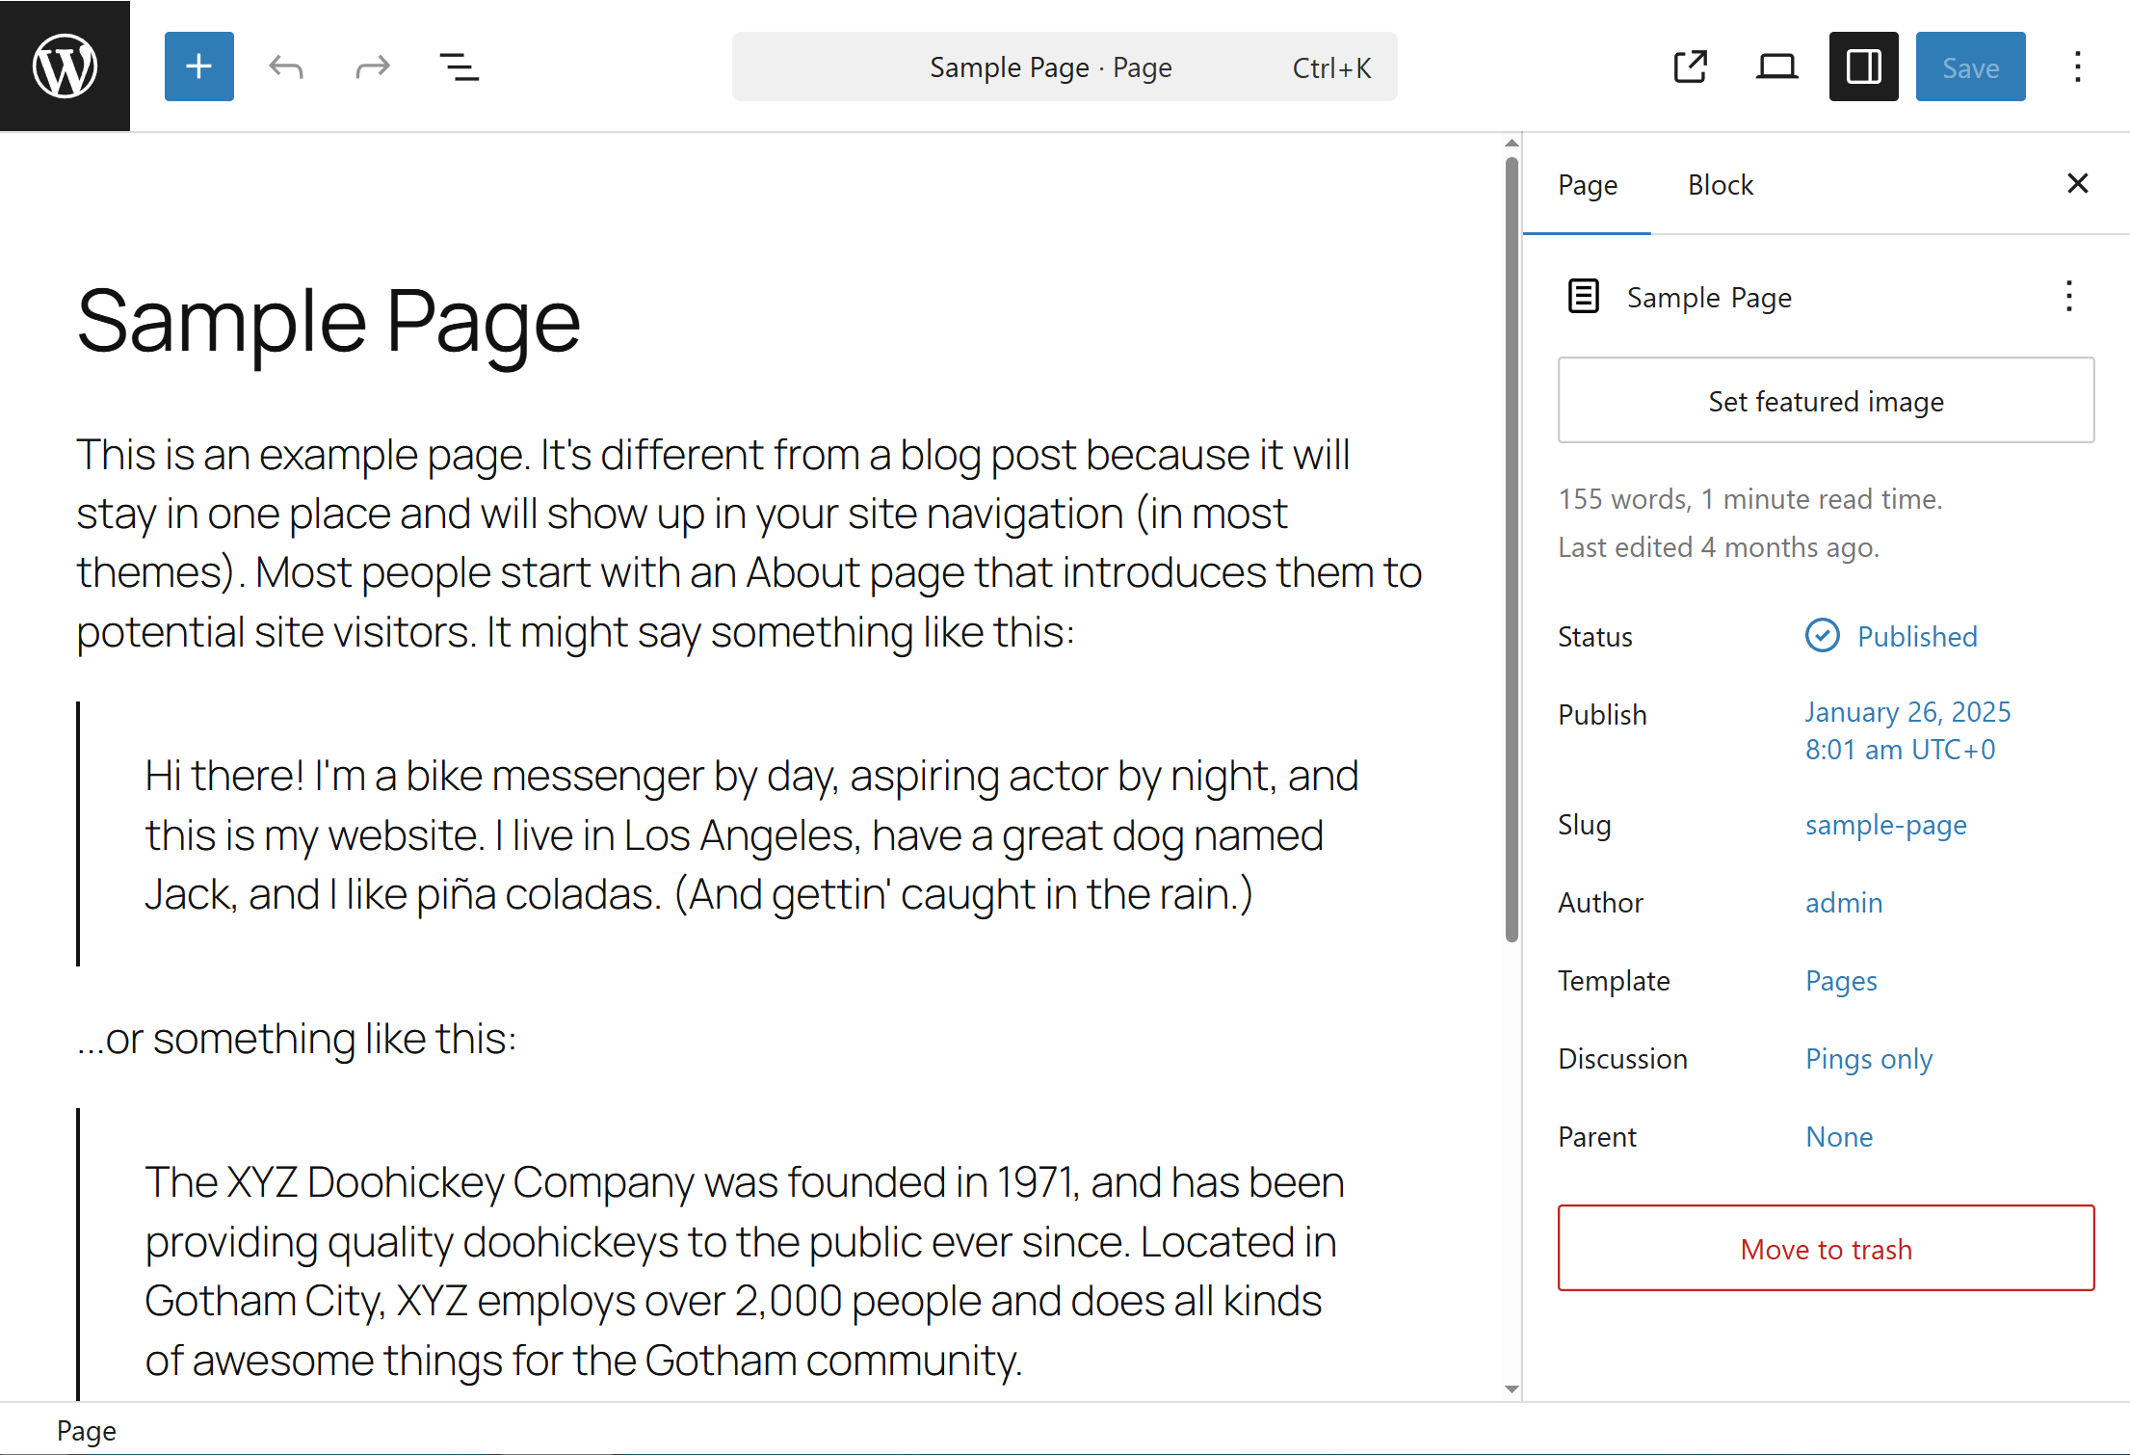Click the Redo arrow icon
The height and width of the screenshot is (1455, 2130).
tap(372, 66)
